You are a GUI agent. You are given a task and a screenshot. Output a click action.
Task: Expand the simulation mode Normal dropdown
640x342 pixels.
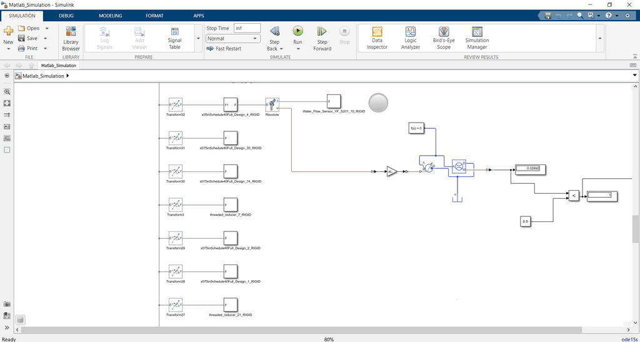(x=255, y=38)
